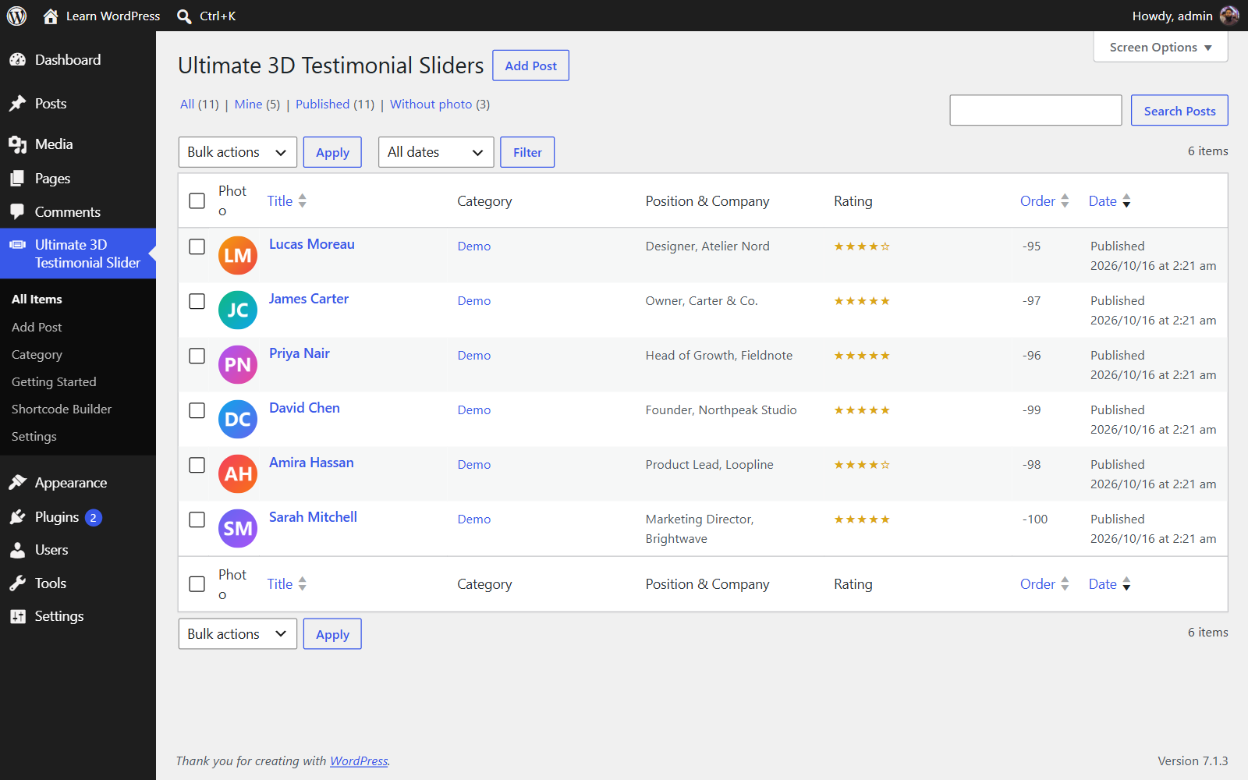
Task: Open the Category submenu item
Action: (x=37, y=355)
